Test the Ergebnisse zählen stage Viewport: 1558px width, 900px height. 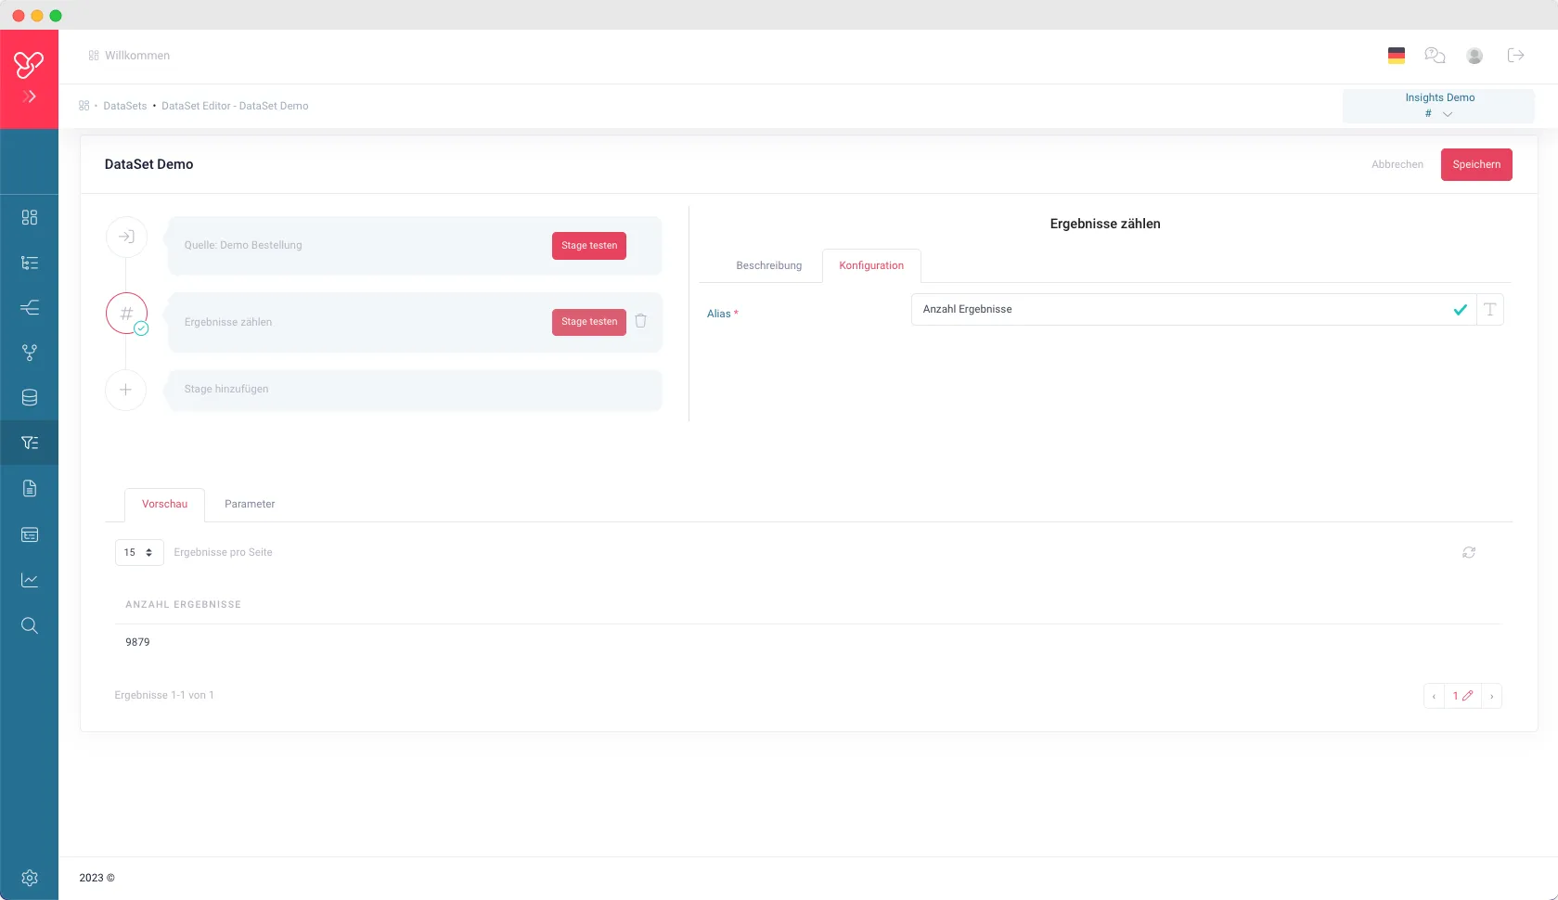point(589,322)
